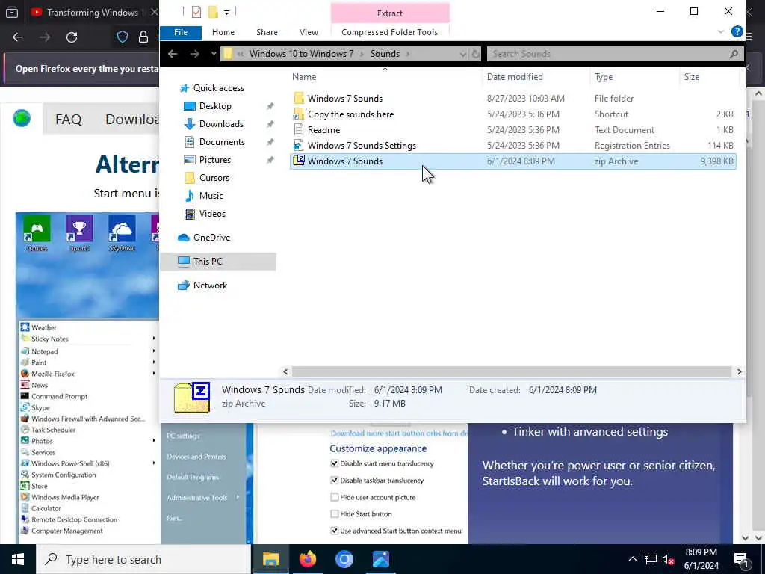Click horizontal scrollbar right arrow
Viewport: 765px width, 574px height.
click(739, 372)
